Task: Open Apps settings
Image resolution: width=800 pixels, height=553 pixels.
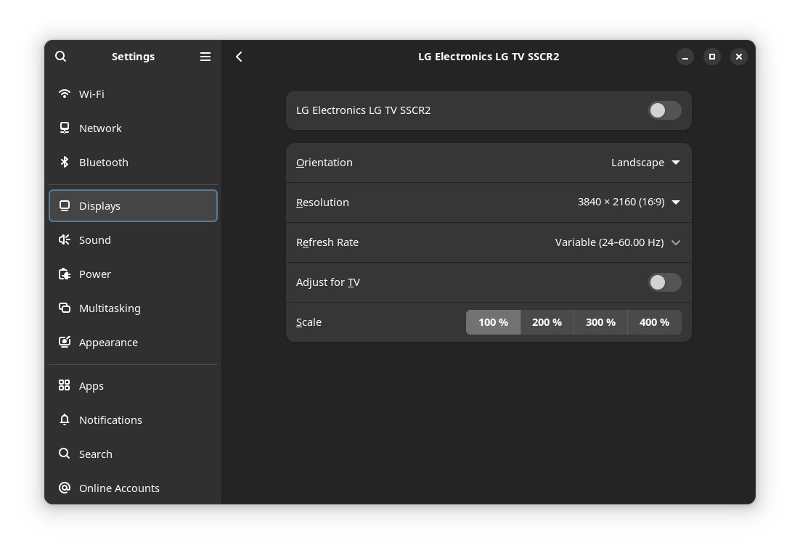Action: (x=133, y=385)
